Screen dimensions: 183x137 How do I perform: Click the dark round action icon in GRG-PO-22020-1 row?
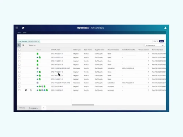[26, 90]
